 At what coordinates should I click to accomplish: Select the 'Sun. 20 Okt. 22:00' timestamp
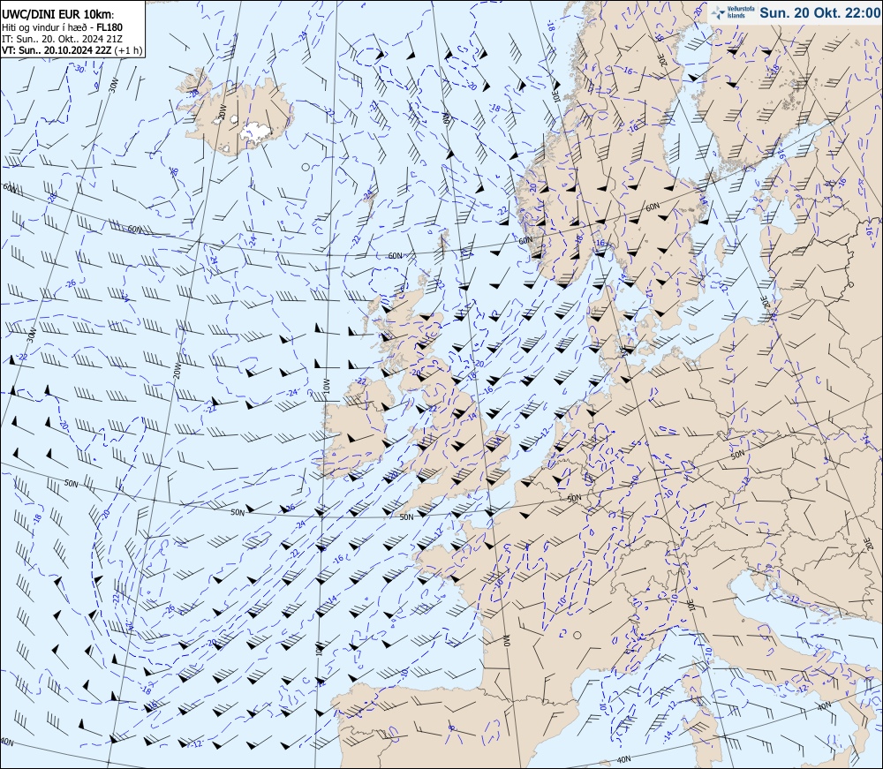(x=819, y=12)
